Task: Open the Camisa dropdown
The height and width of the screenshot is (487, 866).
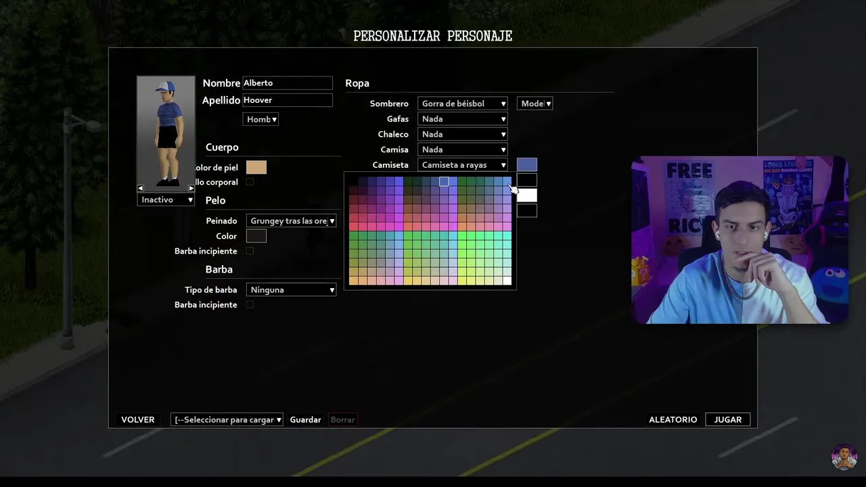Action: pyautogui.click(x=462, y=149)
